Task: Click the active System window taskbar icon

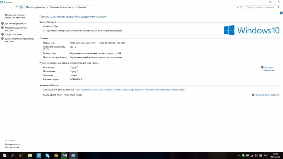Action: pyautogui.click(x=73, y=155)
